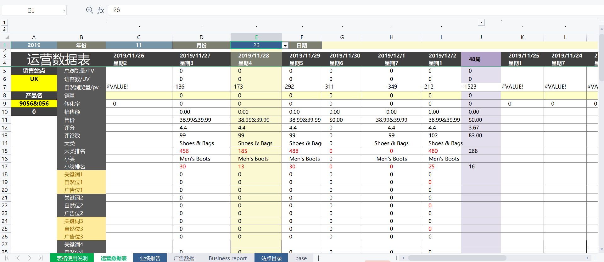
Task: Click the formula bar showing 26
Action: [x=355, y=10]
